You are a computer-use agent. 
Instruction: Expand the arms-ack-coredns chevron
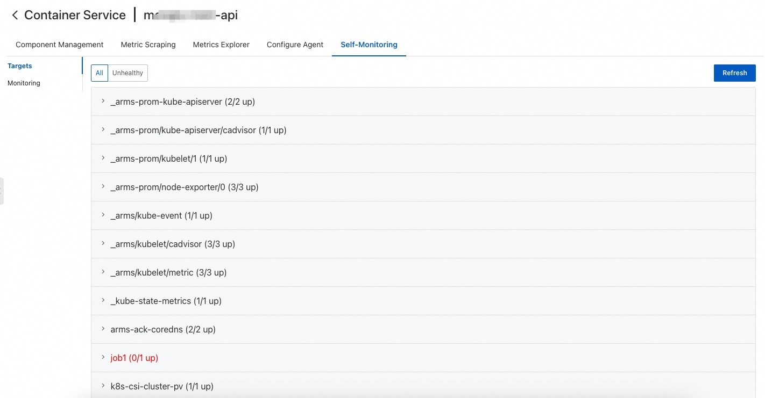point(103,329)
